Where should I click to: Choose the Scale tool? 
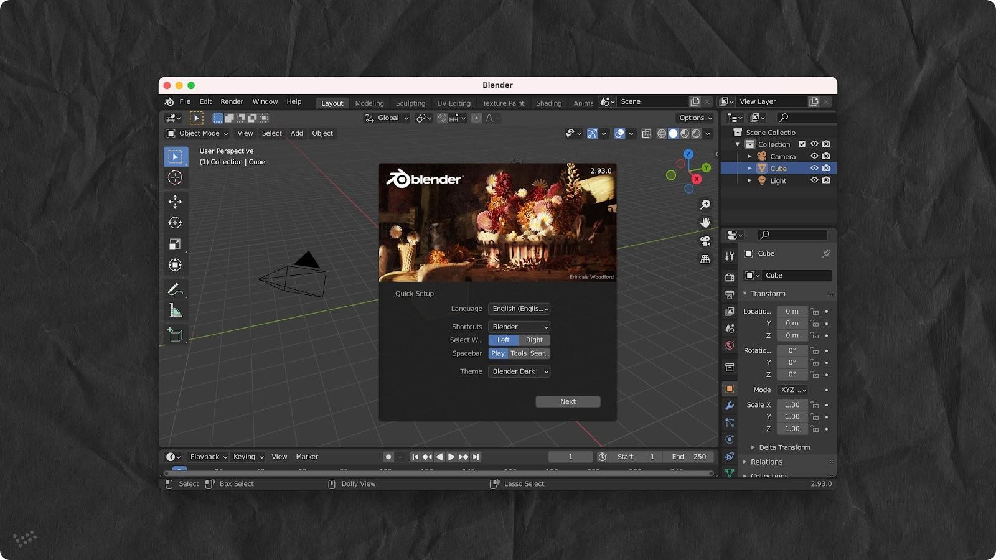(175, 244)
